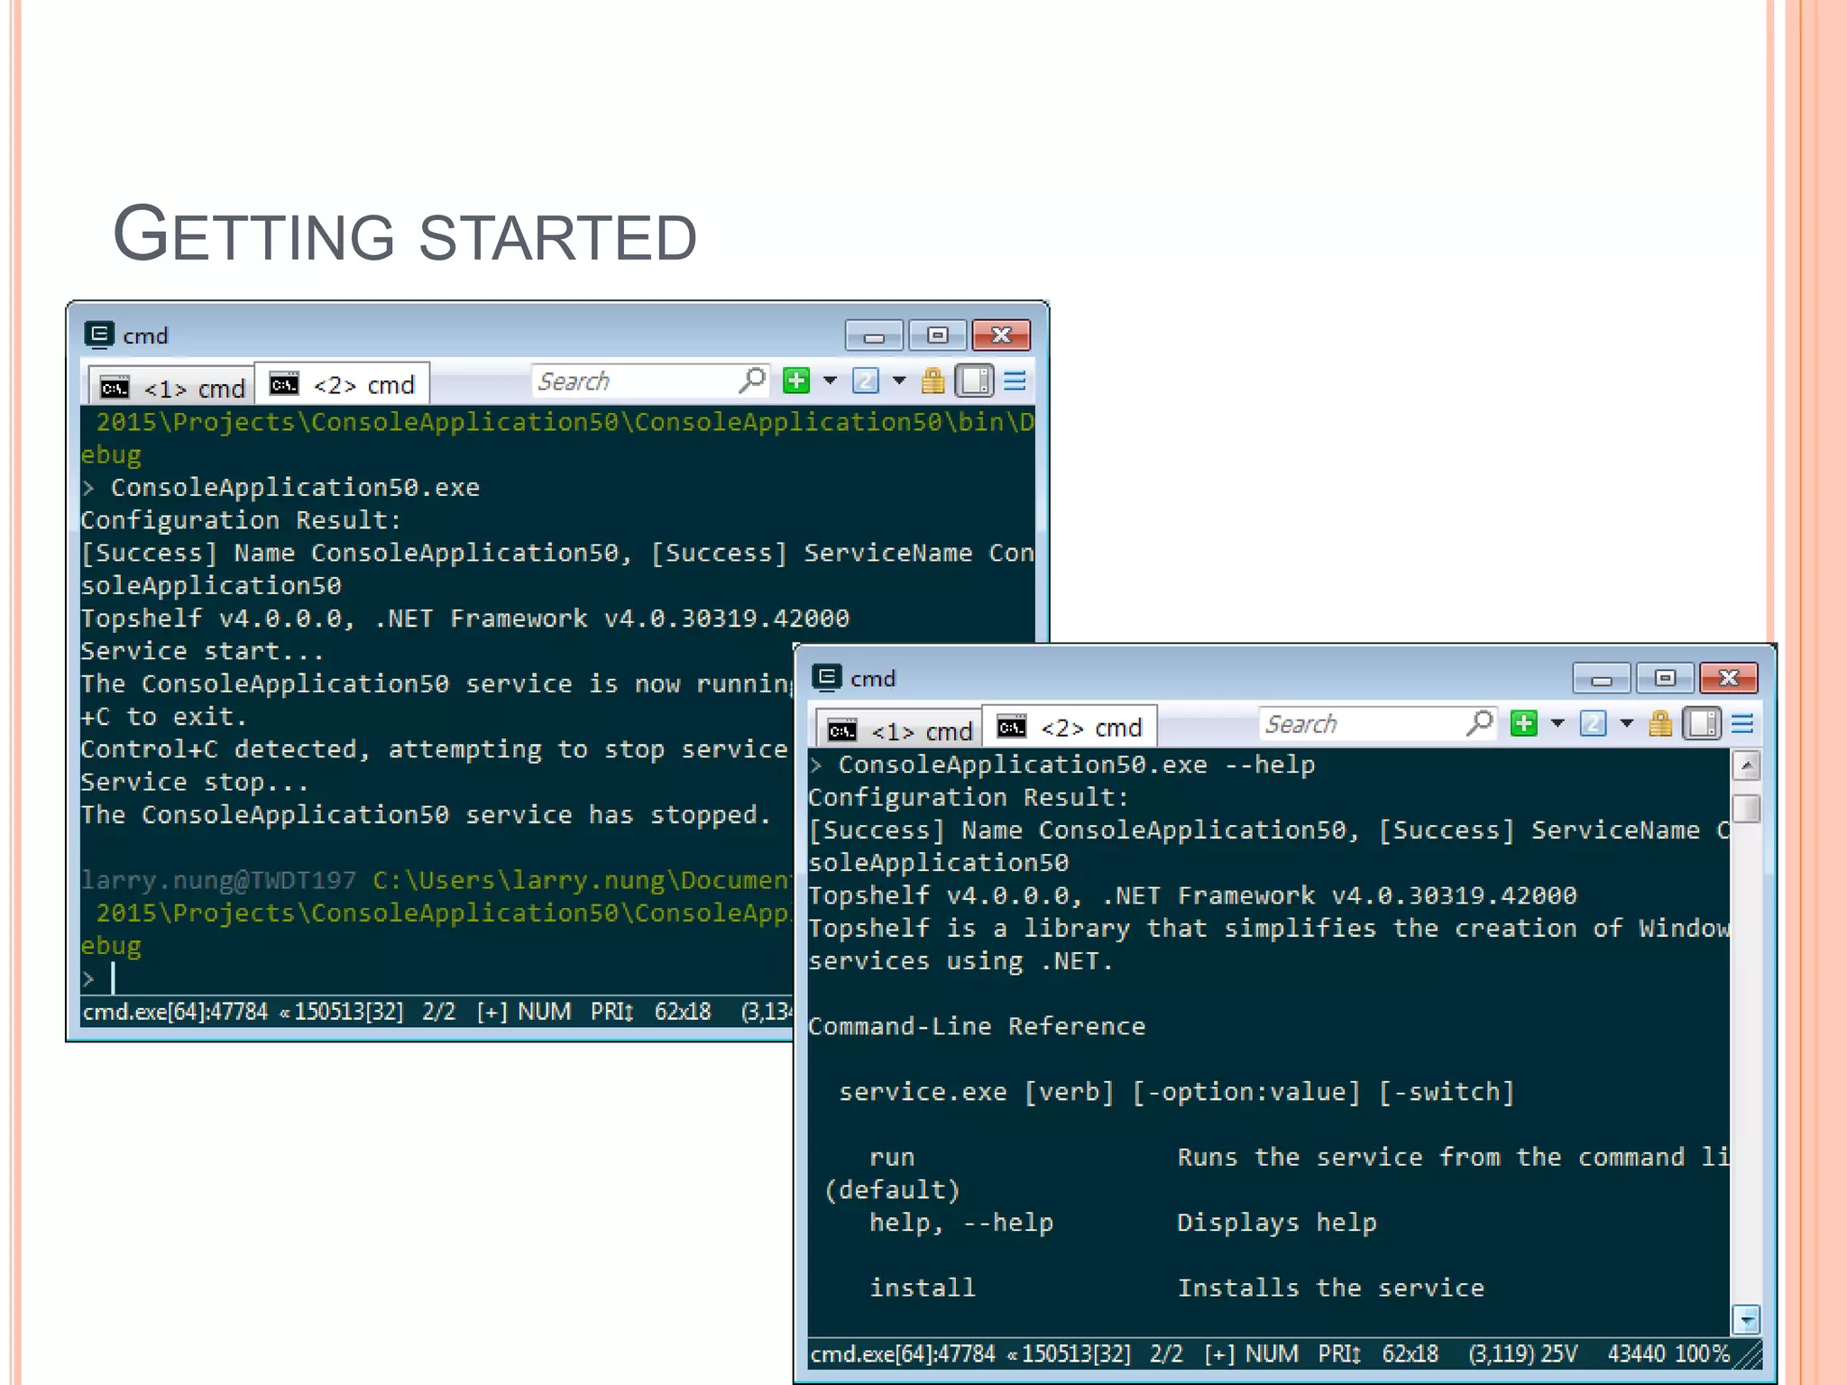This screenshot has width=1847, height=1385.
Task: Minimize the back cmd window
Action: click(874, 335)
